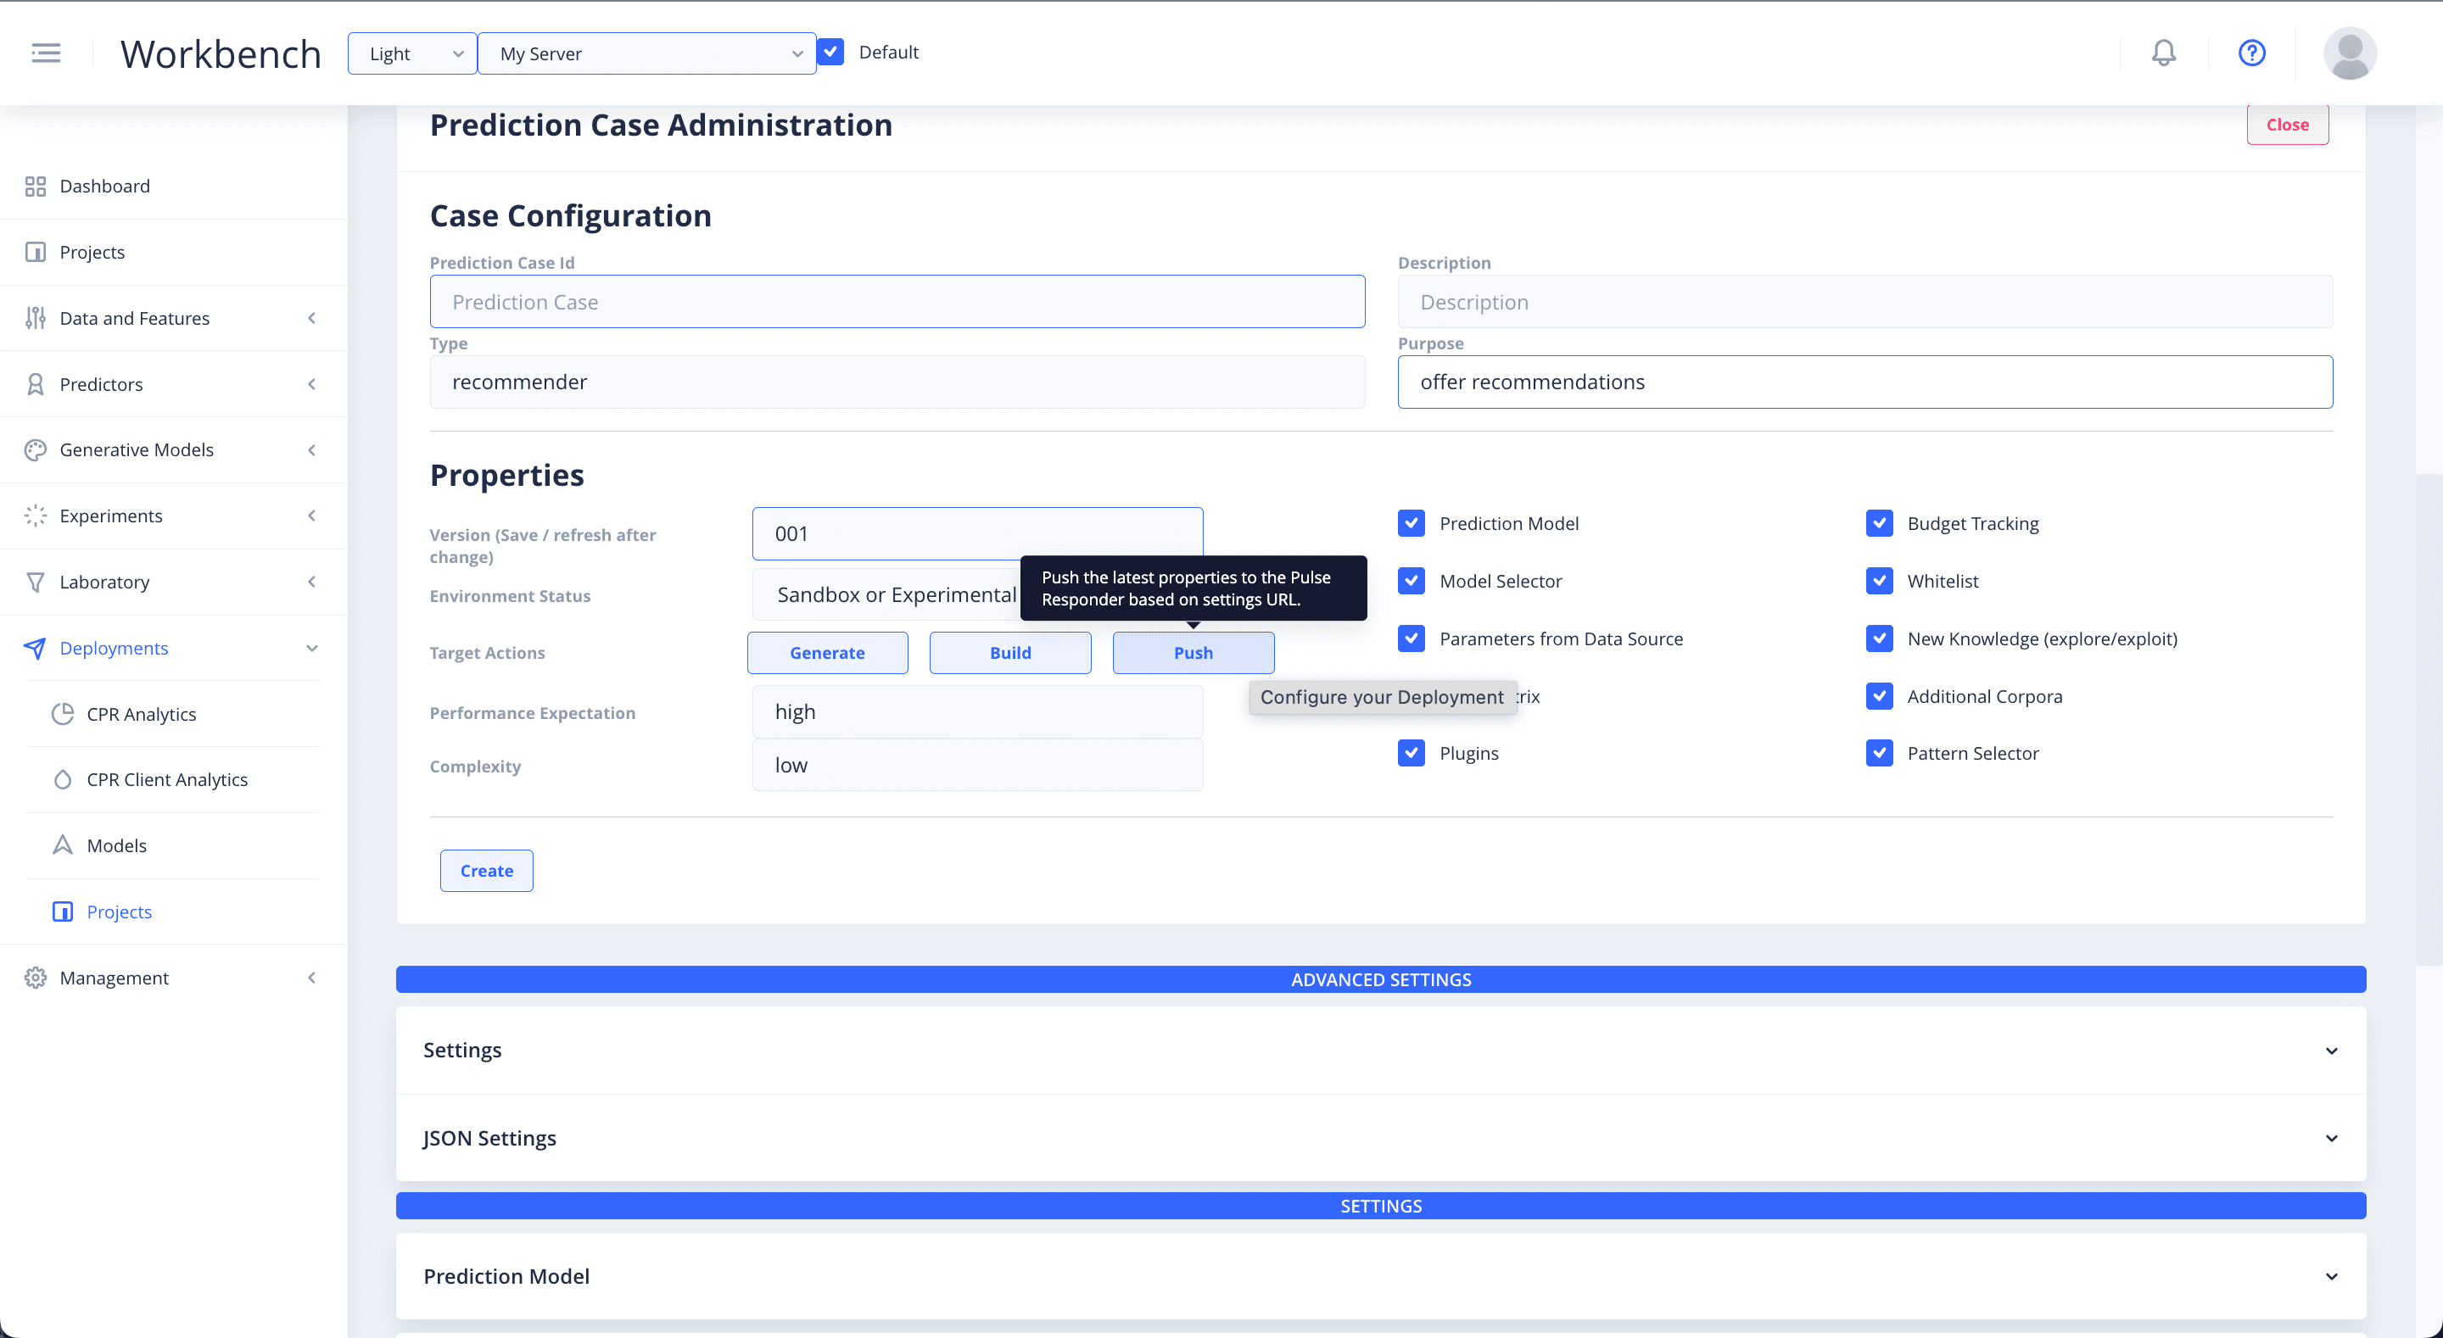Click the Deployments paper plane icon
This screenshot has height=1338, width=2443.
(x=35, y=648)
